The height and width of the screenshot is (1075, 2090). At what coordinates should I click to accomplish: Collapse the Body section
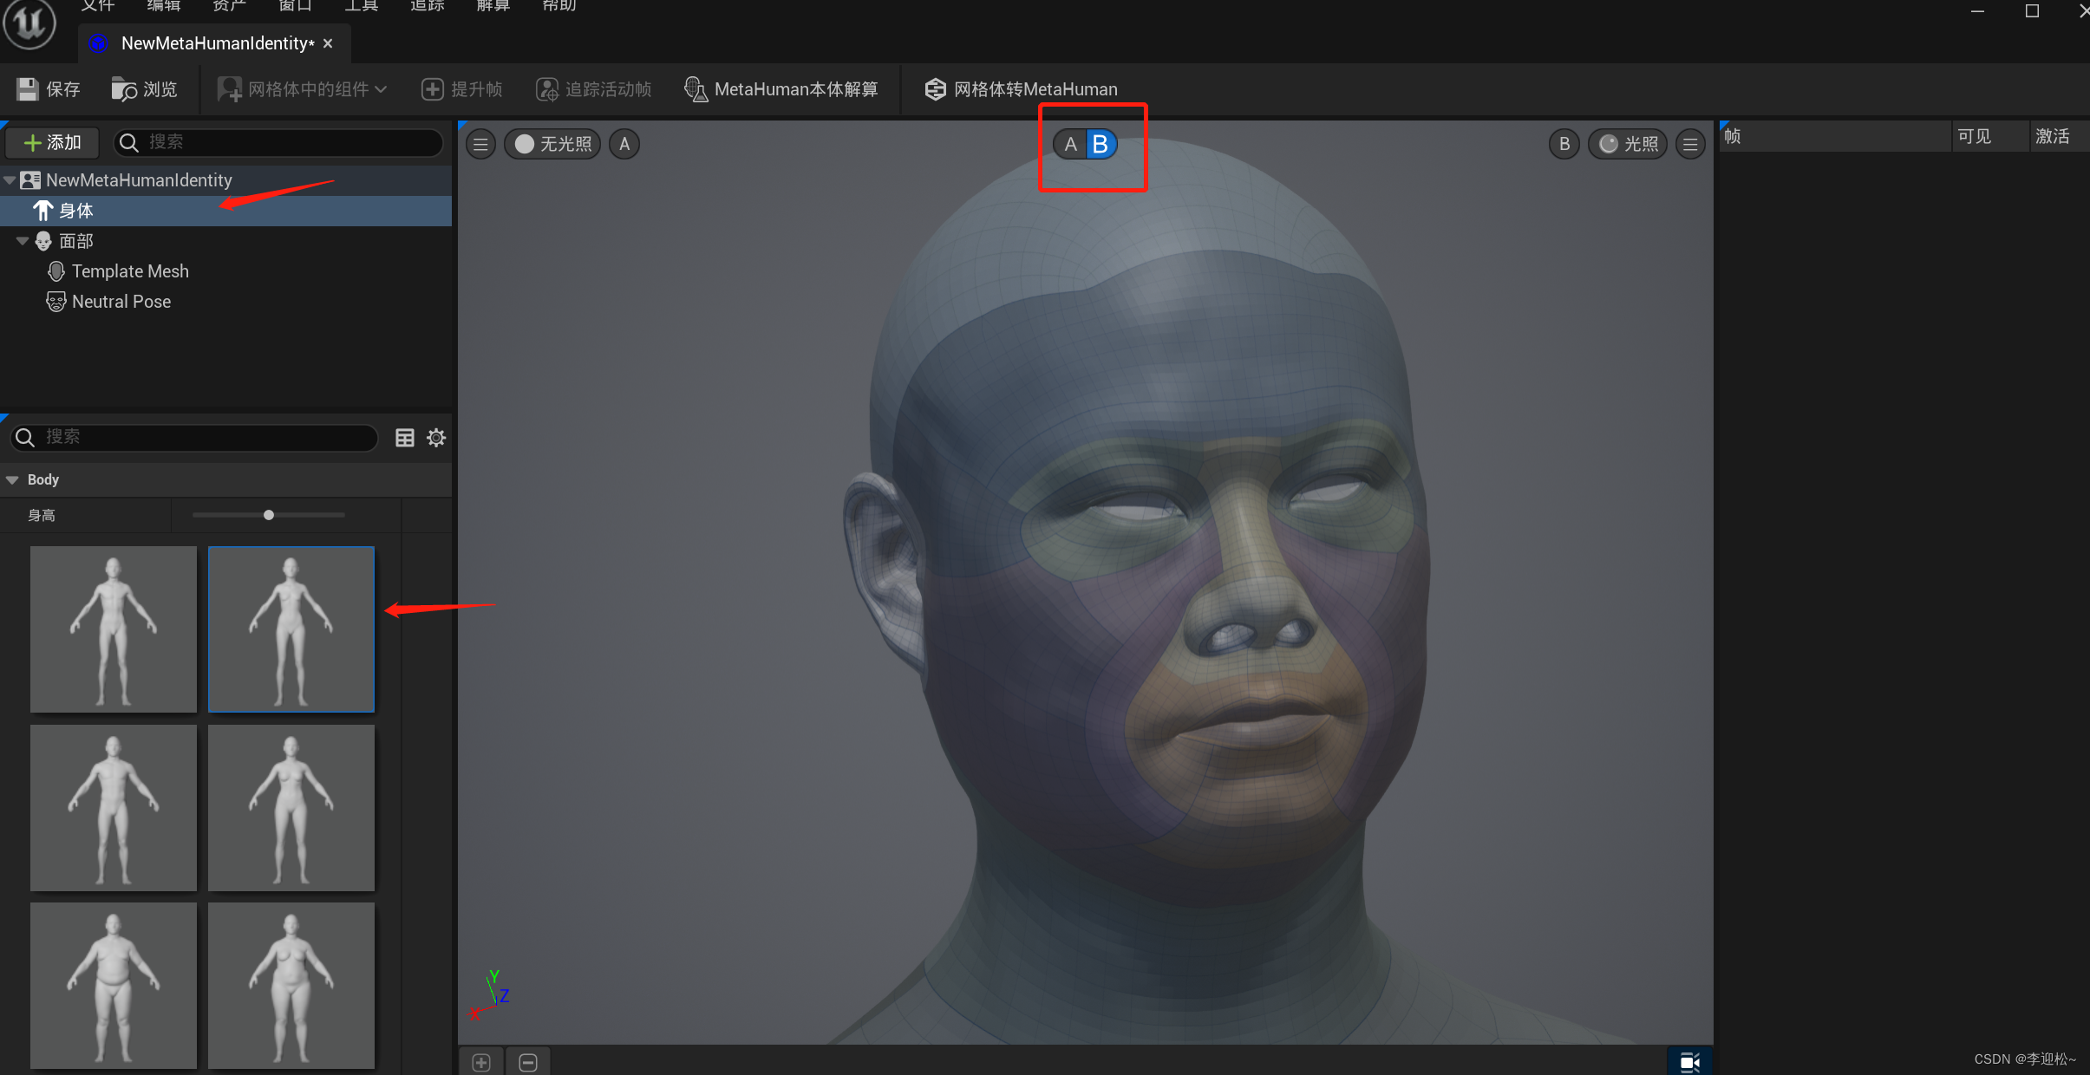pyautogui.click(x=12, y=479)
